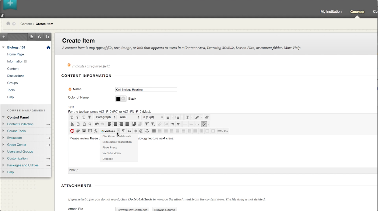Click the anchor icon in toolbar
Image resolution: width=378 pixels, height=211 pixels.
click(x=147, y=131)
